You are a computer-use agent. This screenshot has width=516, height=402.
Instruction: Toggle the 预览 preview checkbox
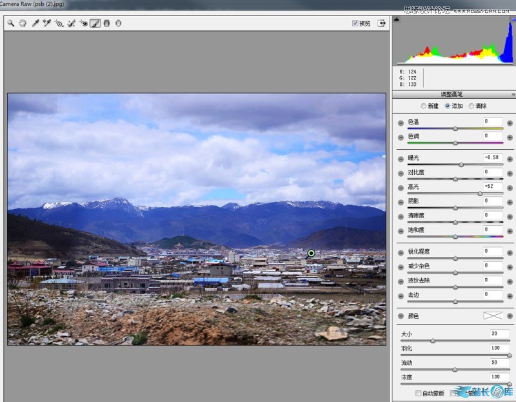tap(355, 23)
